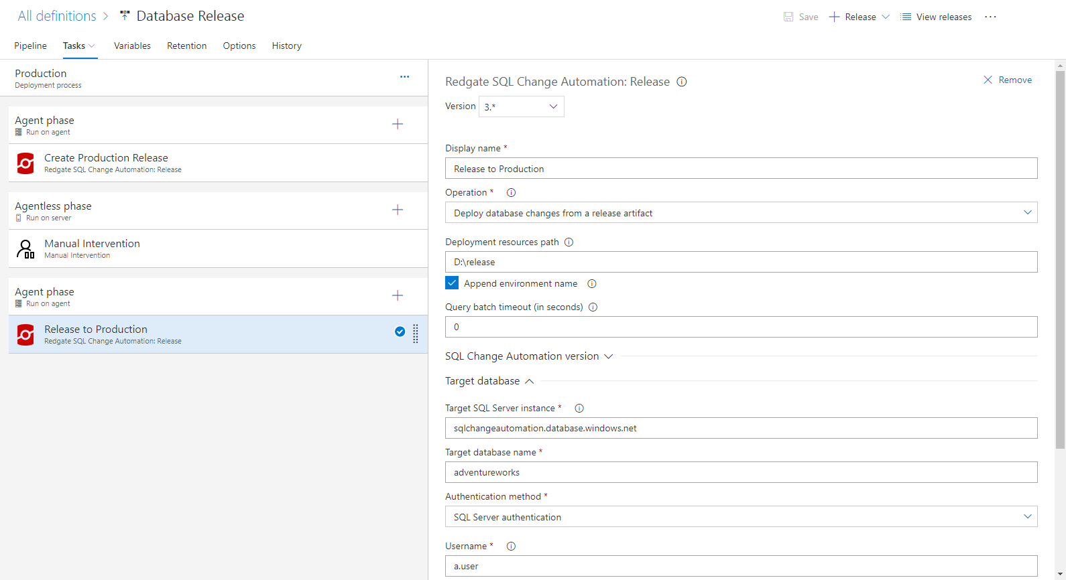Open info icon next to task title

click(x=682, y=82)
